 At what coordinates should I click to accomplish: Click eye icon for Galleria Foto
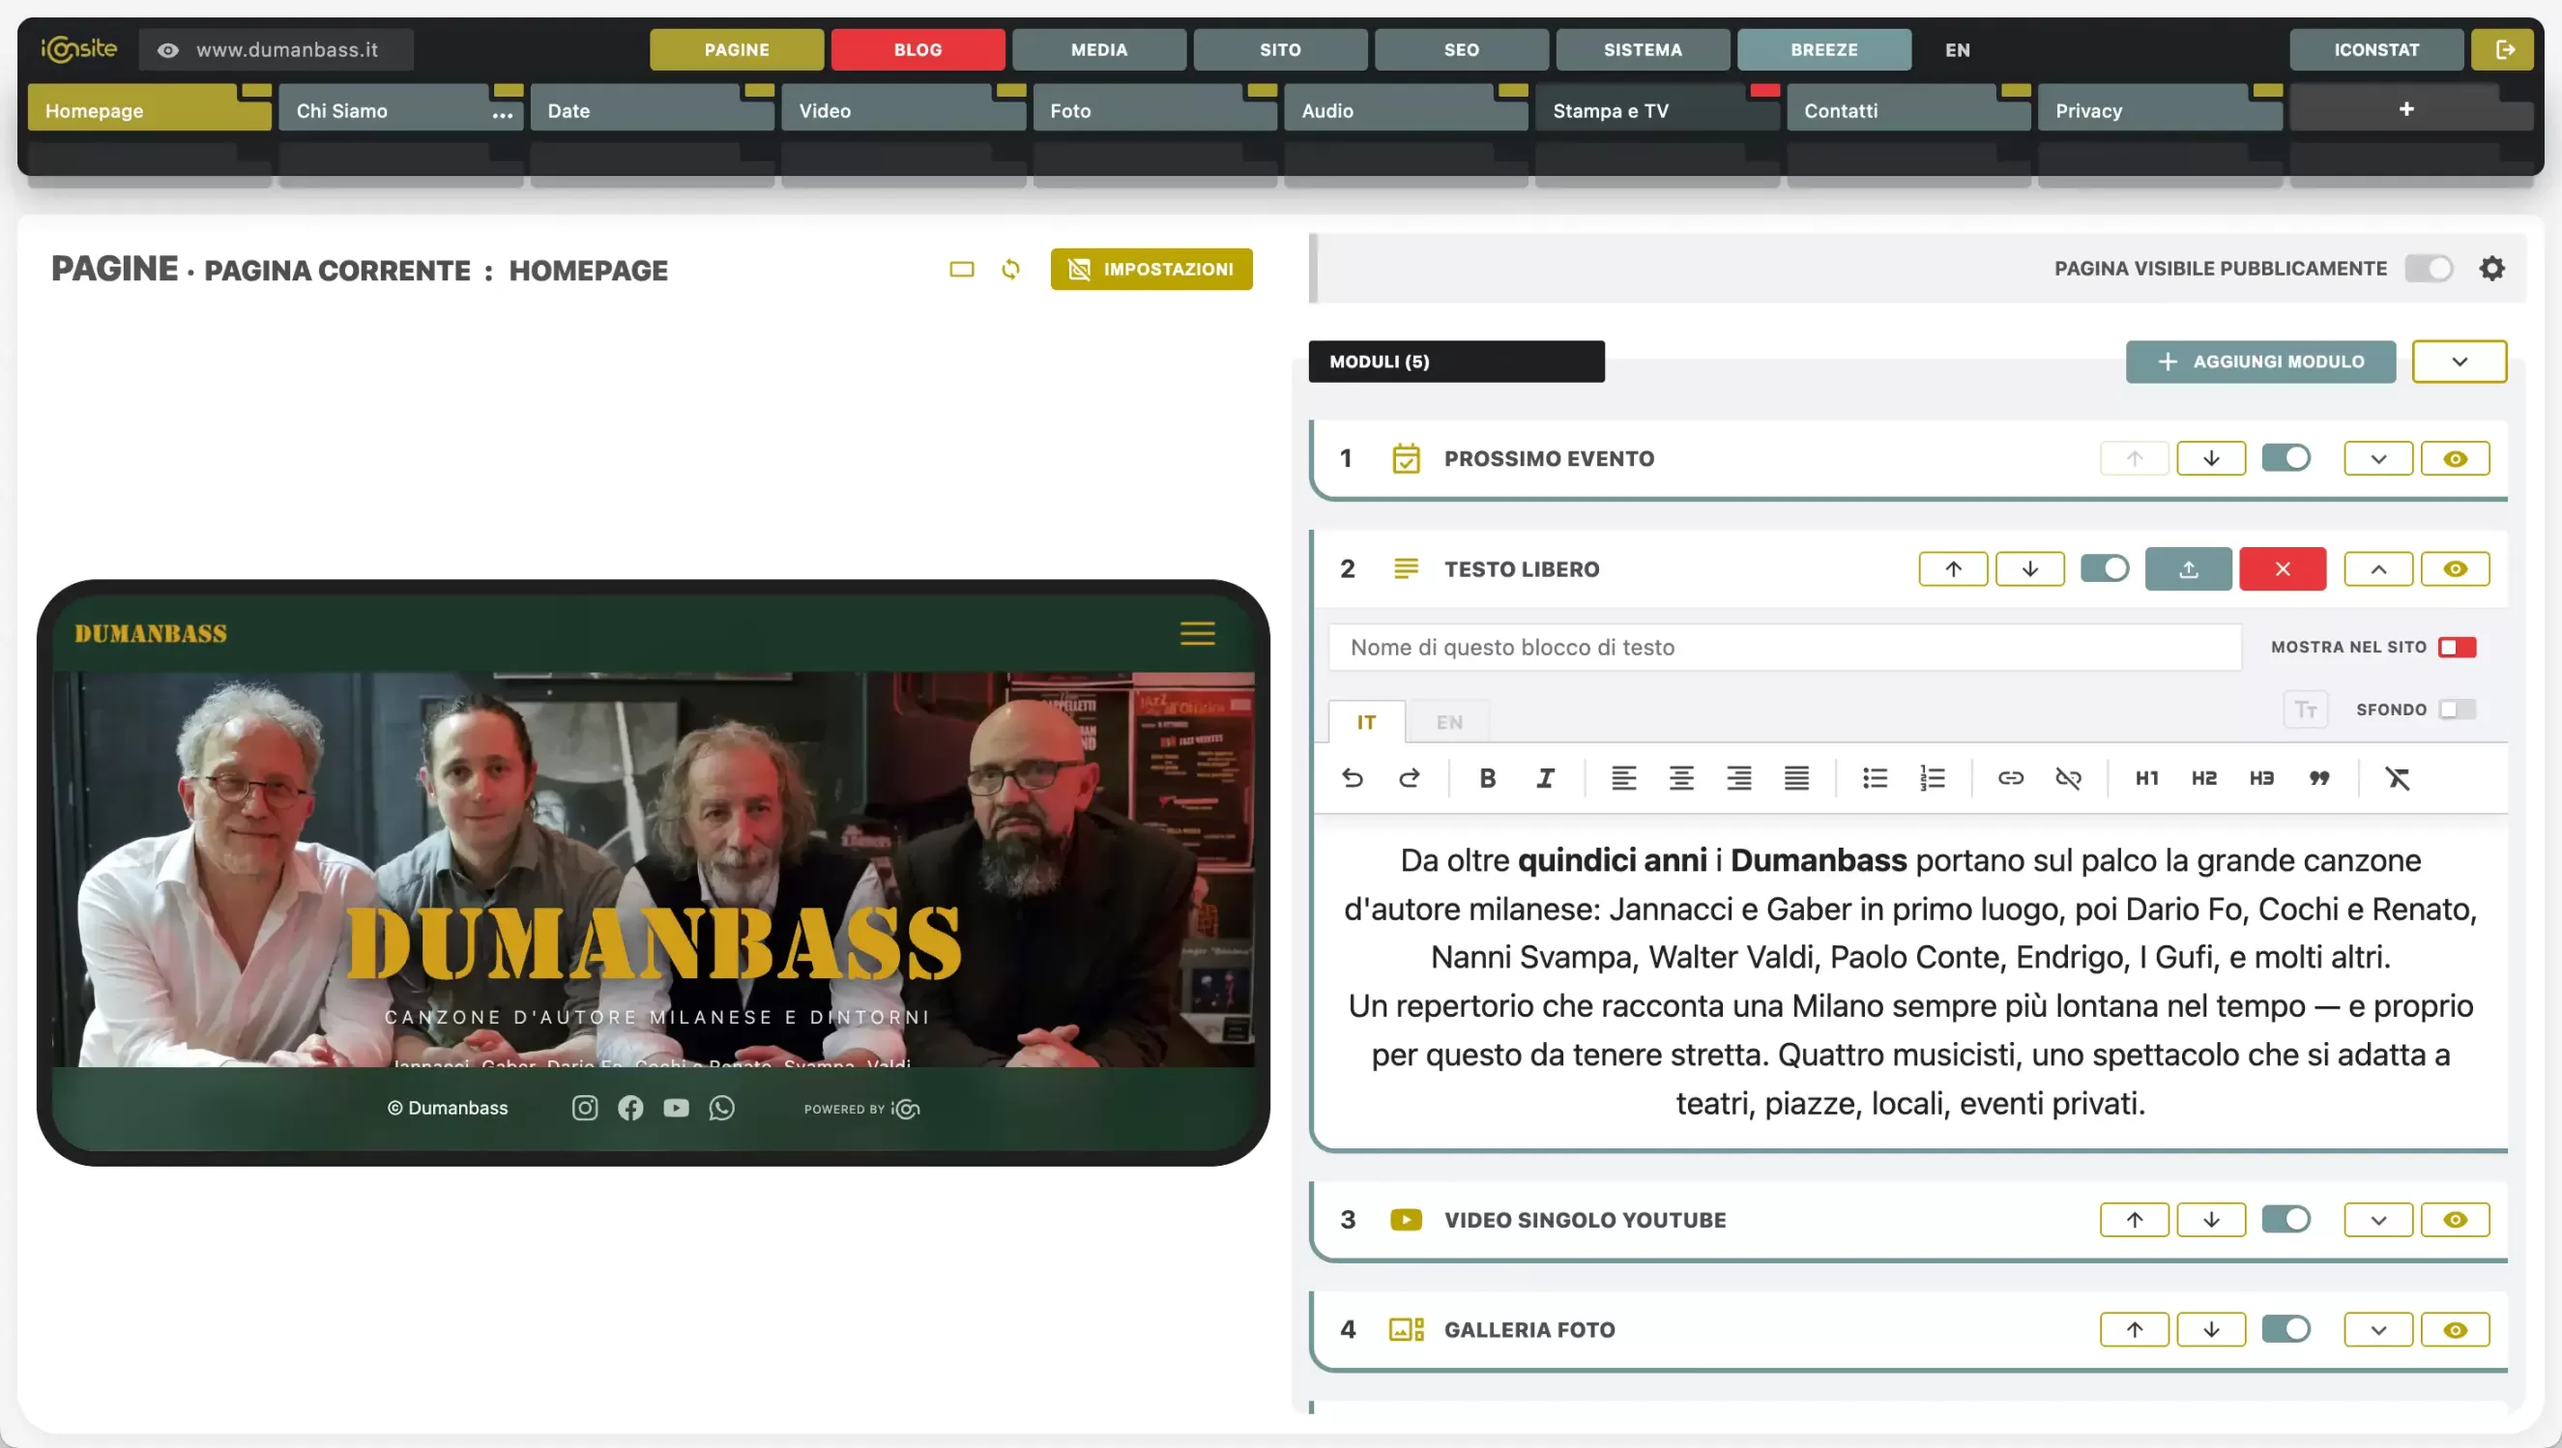tap(2455, 1330)
